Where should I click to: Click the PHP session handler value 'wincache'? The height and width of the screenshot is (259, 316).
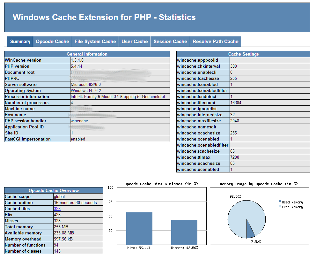pos(79,121)
